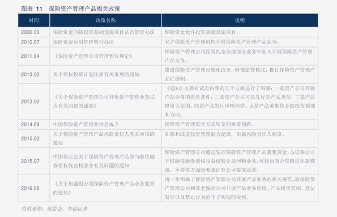
Task: Click description beginning 保险资产管理公司通过发行保险资产管理产品募集资金
Action: click(x=240, y=161)
